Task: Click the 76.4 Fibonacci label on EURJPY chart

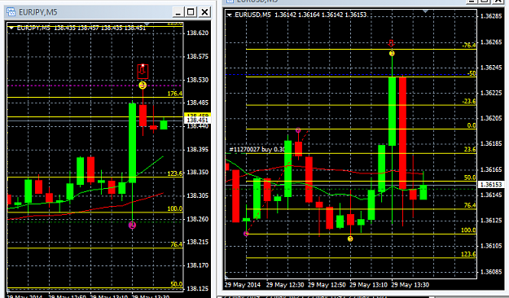Action: tap(176, 244)
